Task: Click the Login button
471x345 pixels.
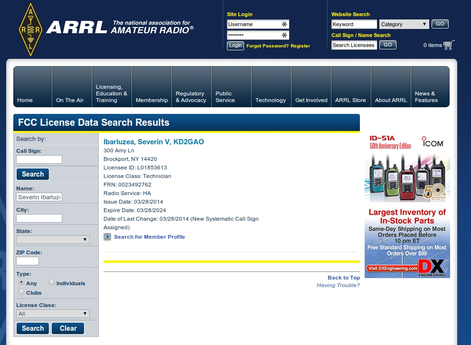Action: coord(235,46)
